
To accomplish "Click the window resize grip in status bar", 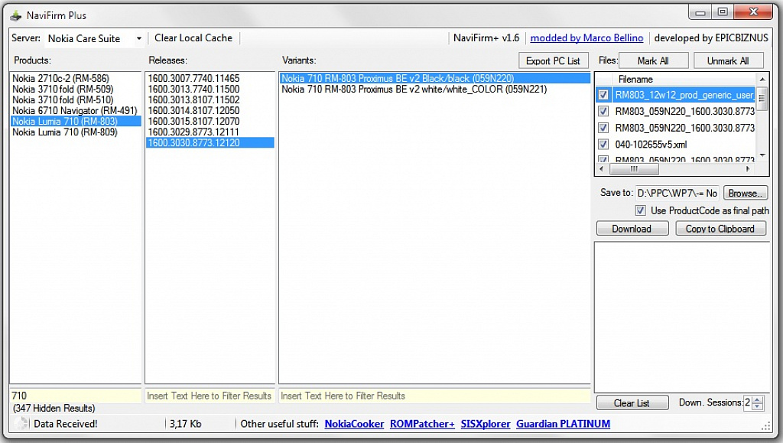I will pyautogui.click(x=765, y=426).
